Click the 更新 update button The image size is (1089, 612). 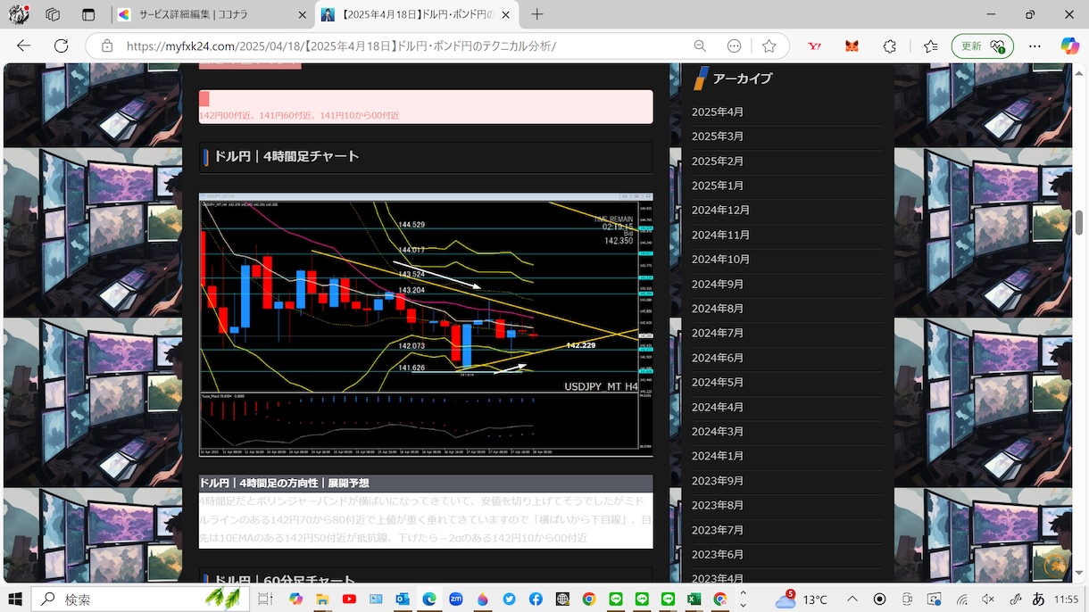pyautogui.click(x=982, y=45)
